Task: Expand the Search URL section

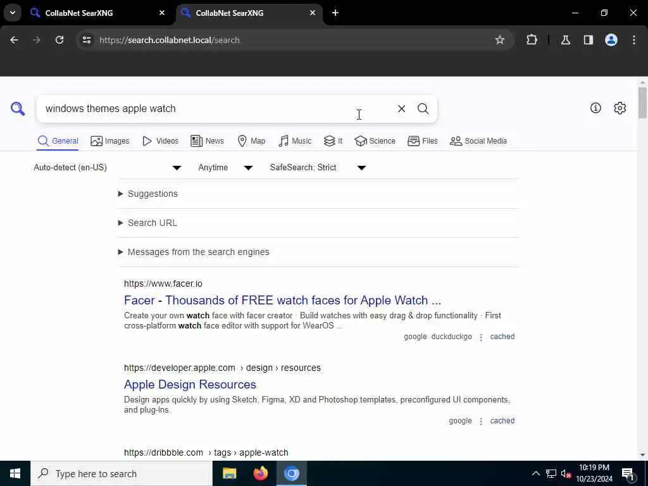Action: 147,223
